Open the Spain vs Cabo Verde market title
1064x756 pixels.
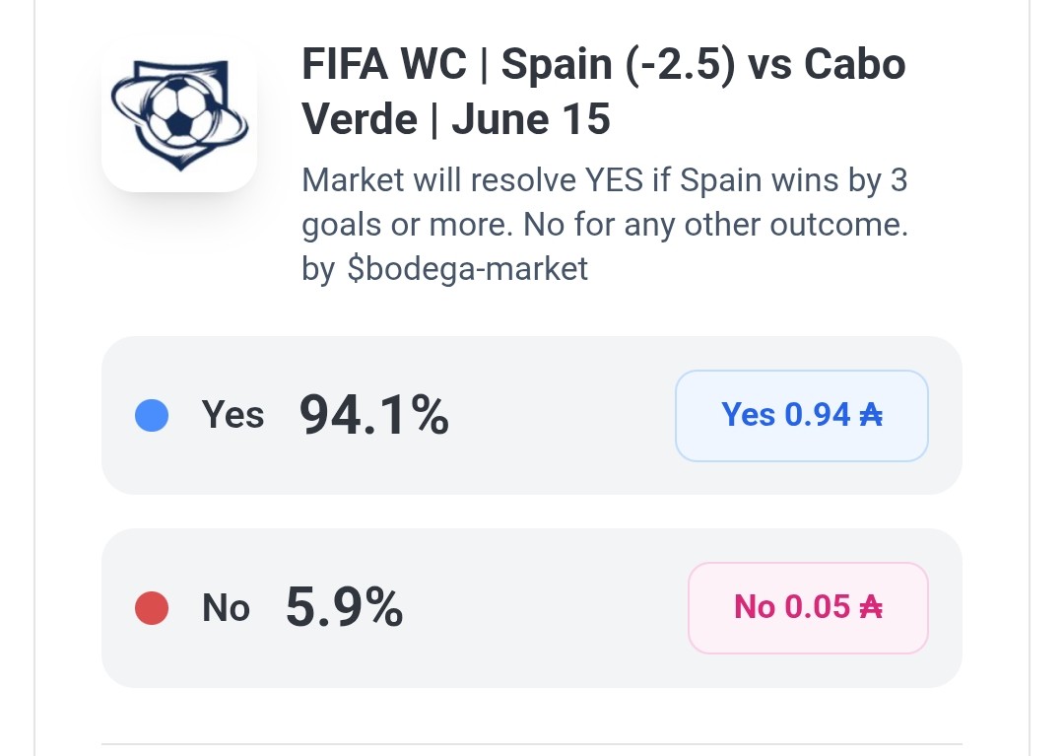pyautogui.click(x=603, y=92)
